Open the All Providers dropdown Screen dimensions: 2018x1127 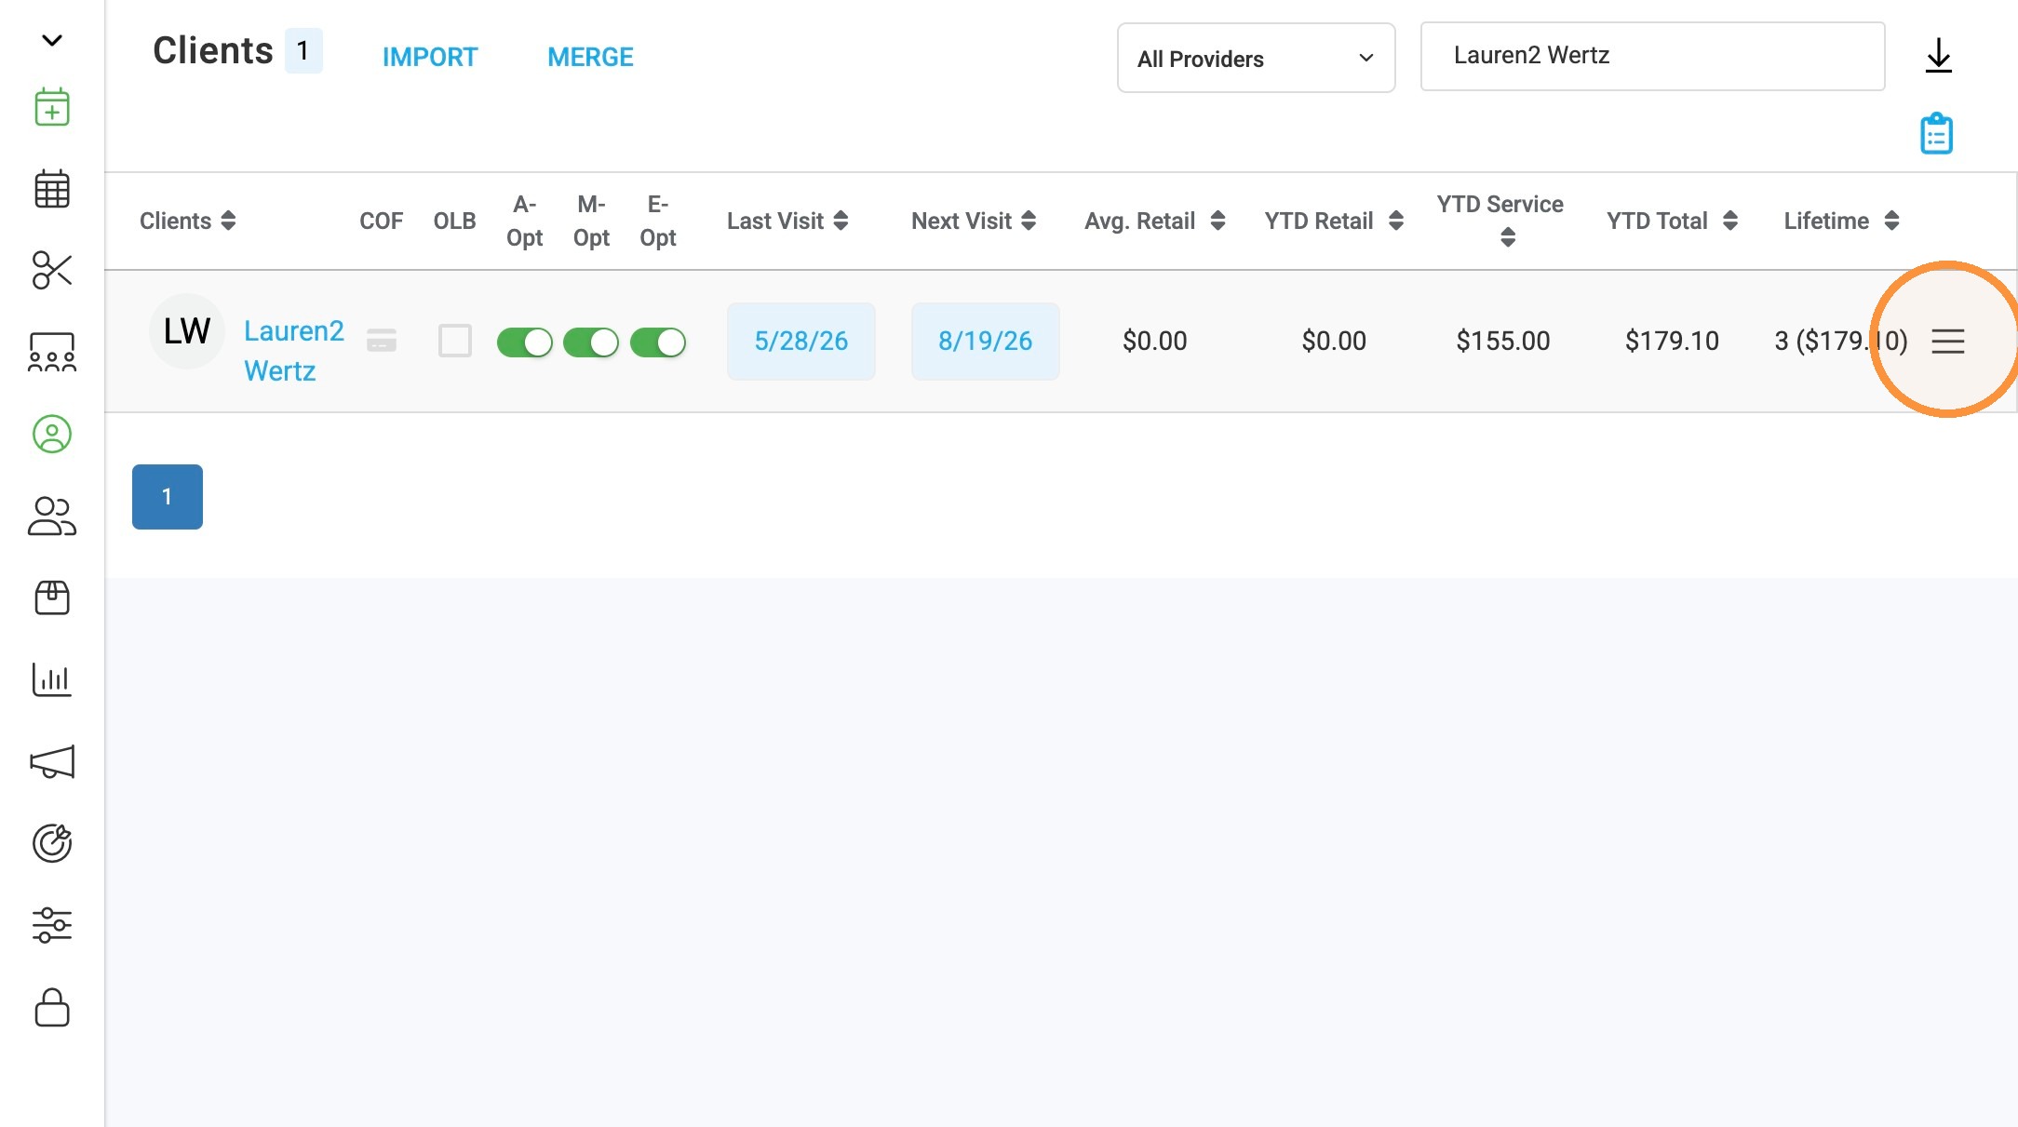1256,58
